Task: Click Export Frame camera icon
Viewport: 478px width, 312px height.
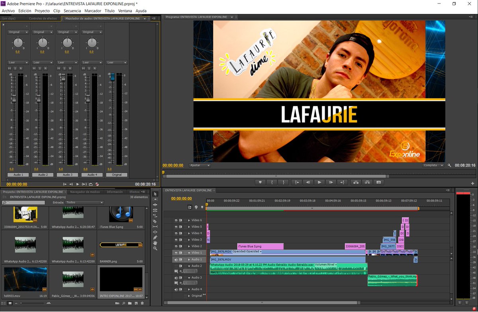Action: coord(378,182)
